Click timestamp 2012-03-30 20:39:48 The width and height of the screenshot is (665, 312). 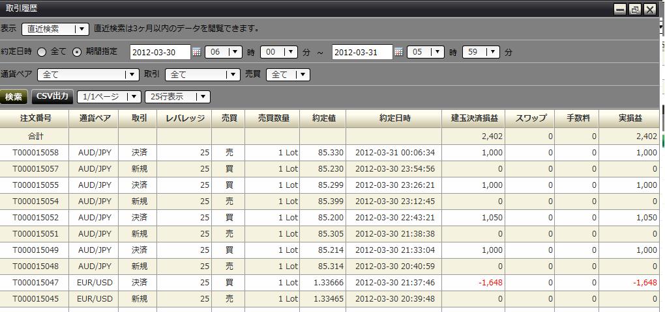(x=395, y=298)
